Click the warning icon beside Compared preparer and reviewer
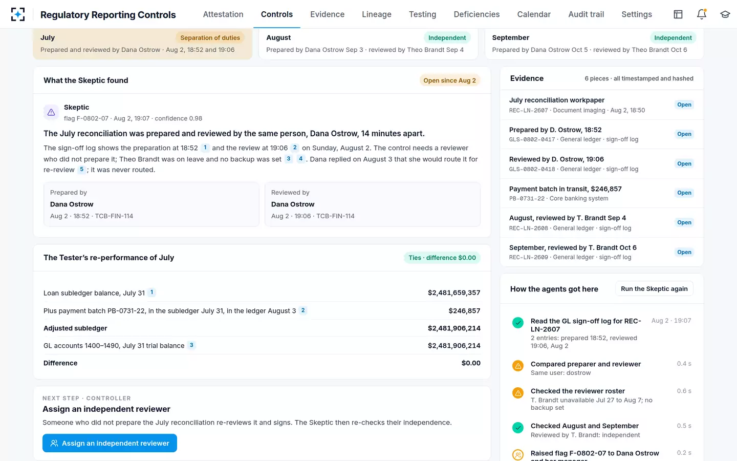Image resolution: width=737 pixels, height=461 pixels. click(x=518, y=366)
